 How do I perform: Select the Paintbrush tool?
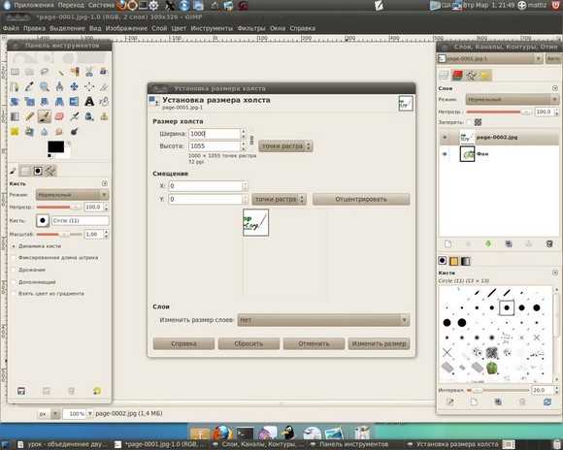pyautogui.click(x=45, y=116)
